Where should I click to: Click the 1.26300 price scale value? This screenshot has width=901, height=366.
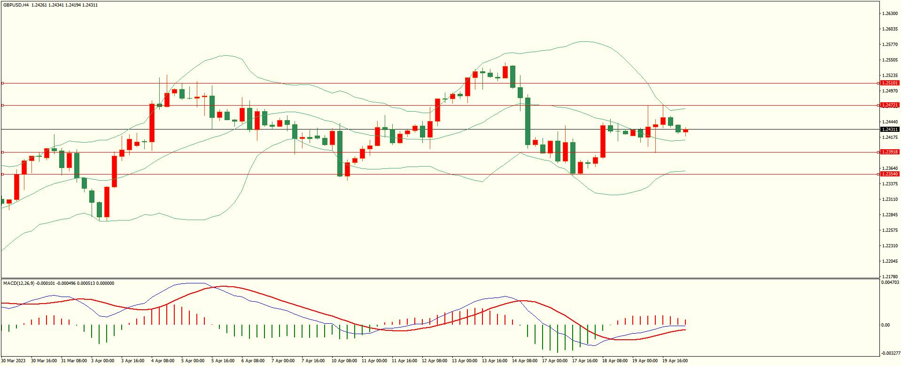(890, 14)
